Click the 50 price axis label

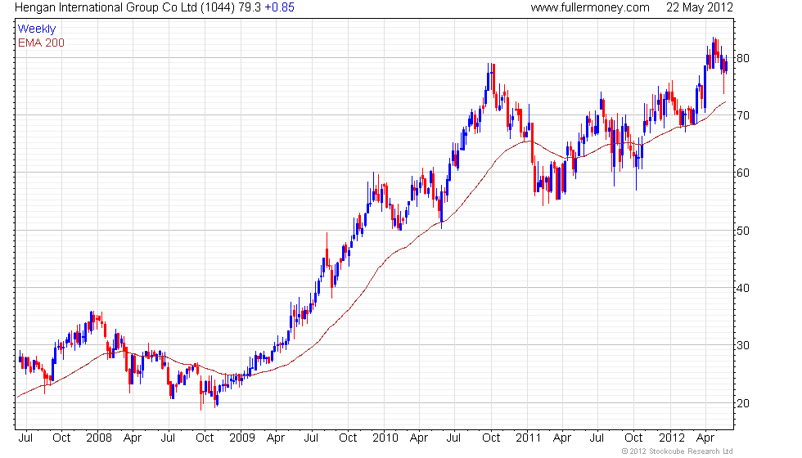(x=743, y=231)
